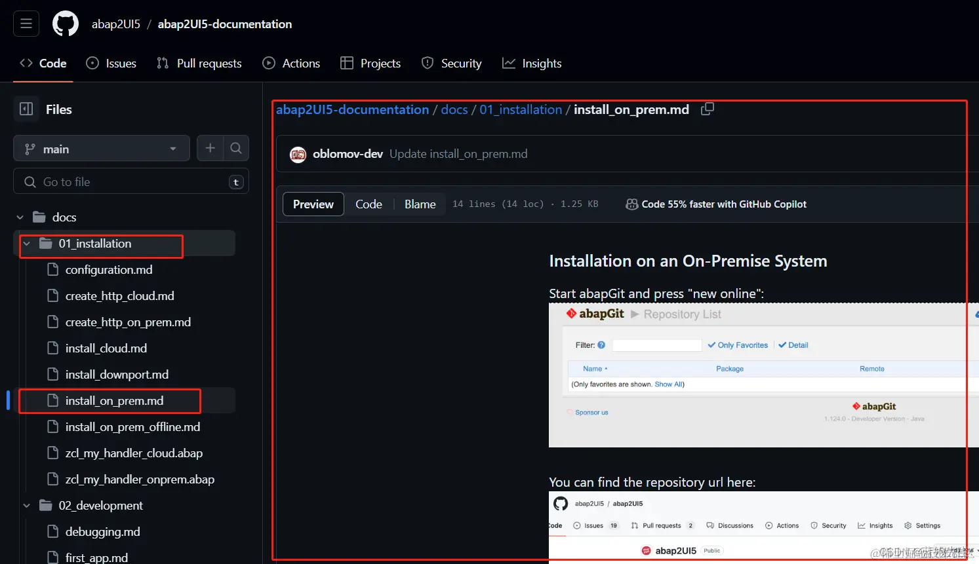
Task: Open the Security tab
Action: 451,64
